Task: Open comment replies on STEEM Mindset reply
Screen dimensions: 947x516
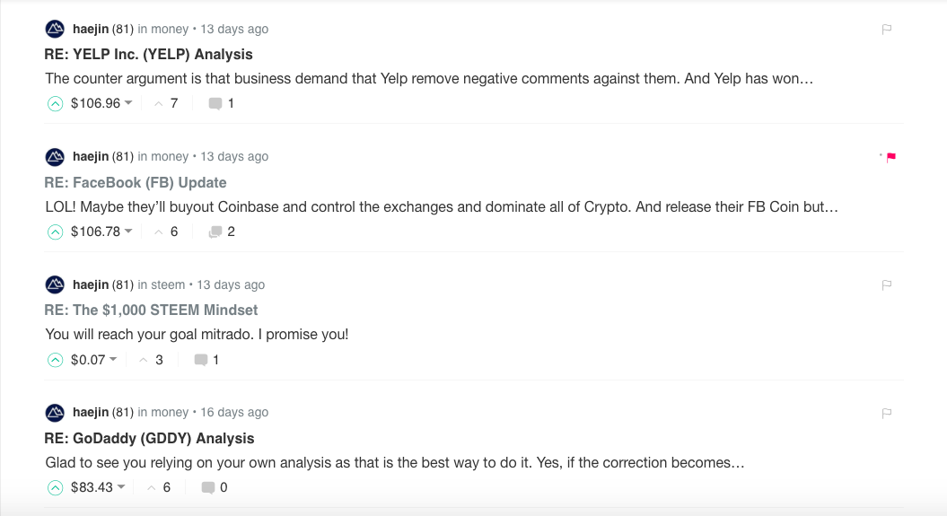Action: pyautogui.click(x=206, y=360)
